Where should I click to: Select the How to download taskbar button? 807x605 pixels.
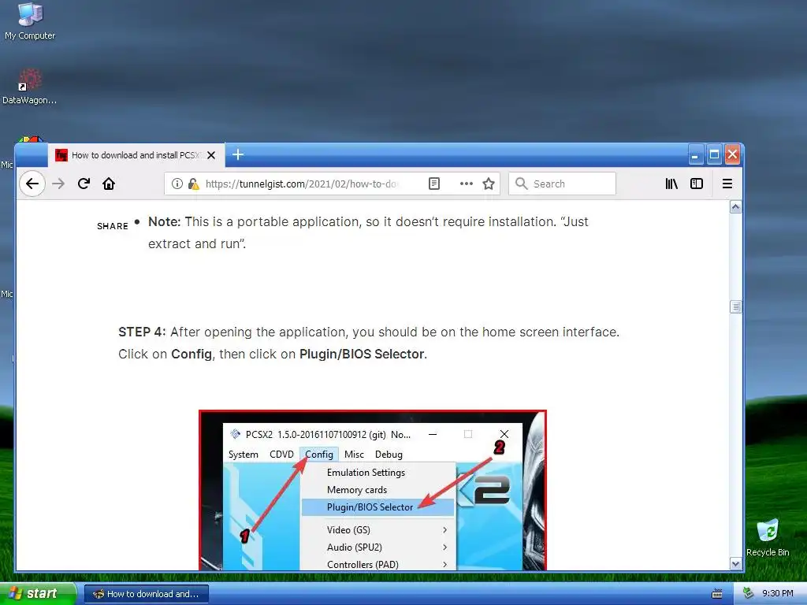tap(146, 594)
